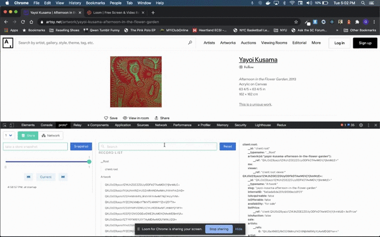This screenshot has width=380, height=237.
Task: Open the DevTools three-dot menu
Action: pyautogui.click(x=368, y=125)
